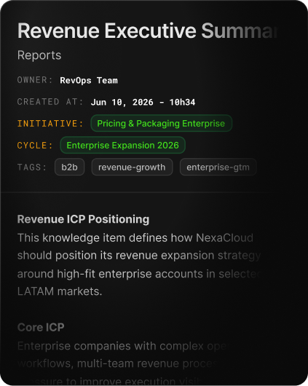Click the LATAM markets text line
Image resolution: width=308 pixels, height=386 pixels.
[60, 291]
